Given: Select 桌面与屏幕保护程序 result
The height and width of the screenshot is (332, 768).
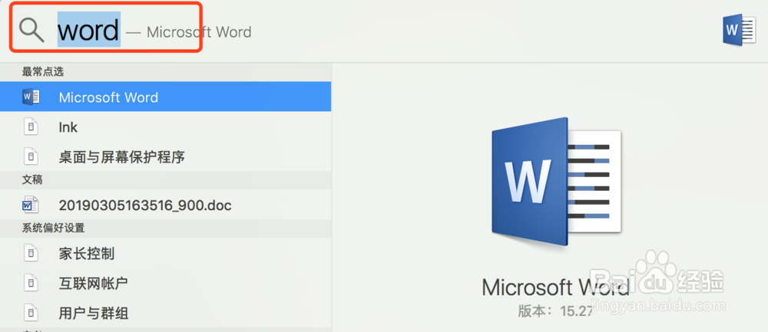Looking at the screenshot, I should click(x=166, y=156).
